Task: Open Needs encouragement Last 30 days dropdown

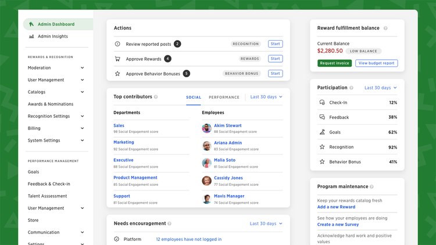Action: click(x=266, y=224)
